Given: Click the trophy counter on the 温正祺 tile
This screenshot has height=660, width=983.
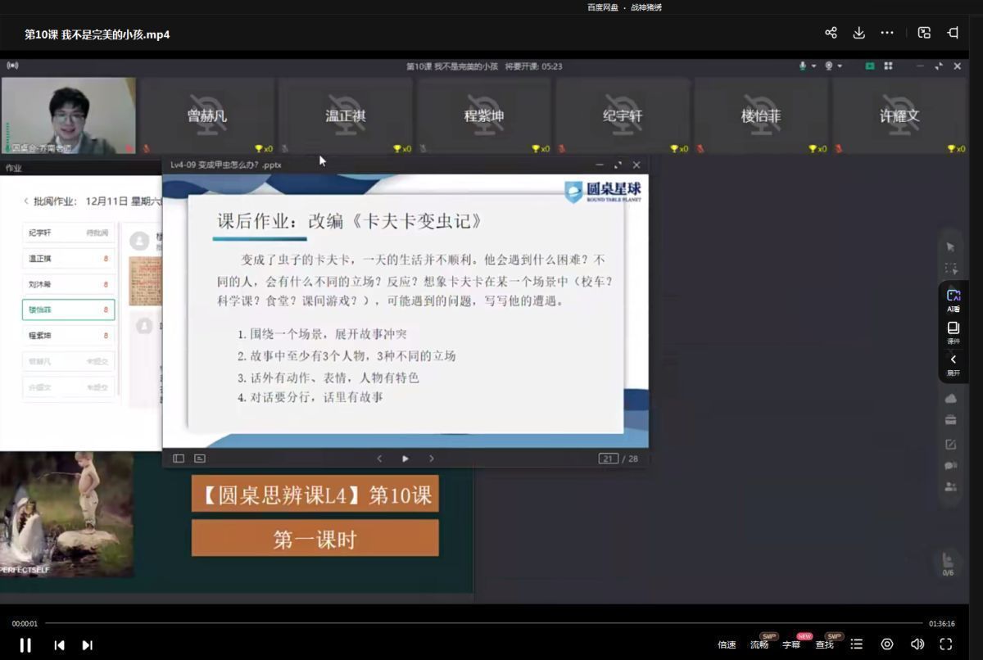Looking at the screenshot, I should coord(401,148).
